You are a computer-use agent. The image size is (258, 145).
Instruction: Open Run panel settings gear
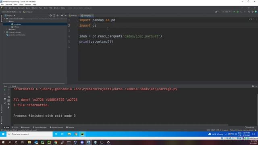253,86
